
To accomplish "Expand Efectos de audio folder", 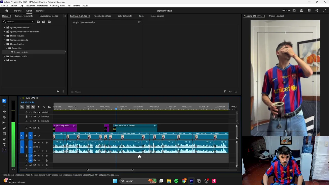I will 4,36.
